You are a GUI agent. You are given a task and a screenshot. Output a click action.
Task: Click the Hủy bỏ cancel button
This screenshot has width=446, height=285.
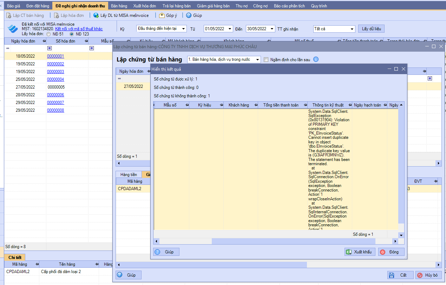428,275
